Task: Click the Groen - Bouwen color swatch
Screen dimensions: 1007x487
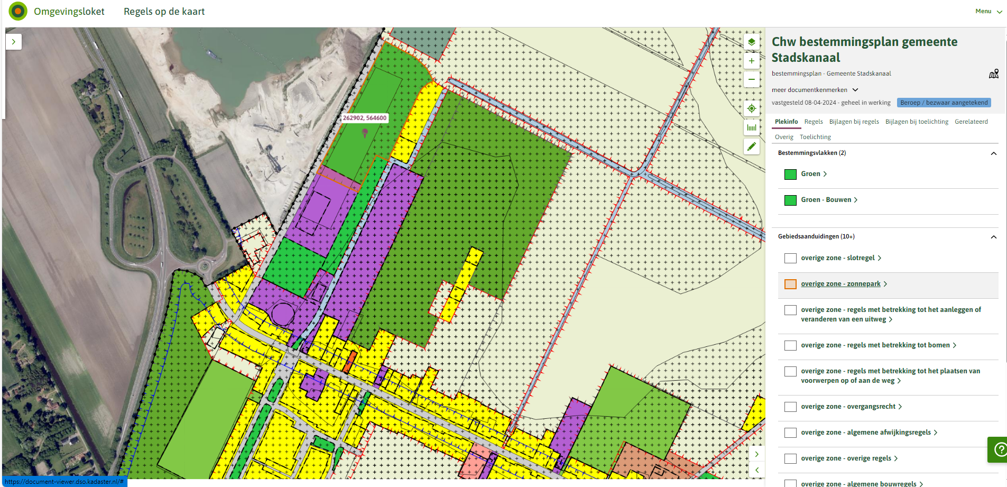Action: click(x=790, y=200)
